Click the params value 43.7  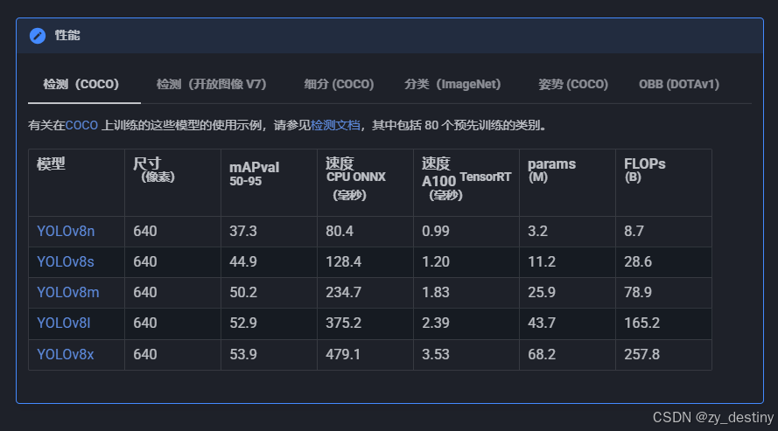[x=542, y=323]
